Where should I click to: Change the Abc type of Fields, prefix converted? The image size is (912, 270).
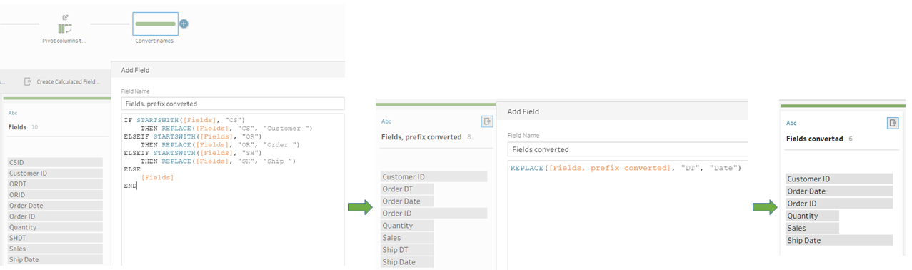click(386, 121)
